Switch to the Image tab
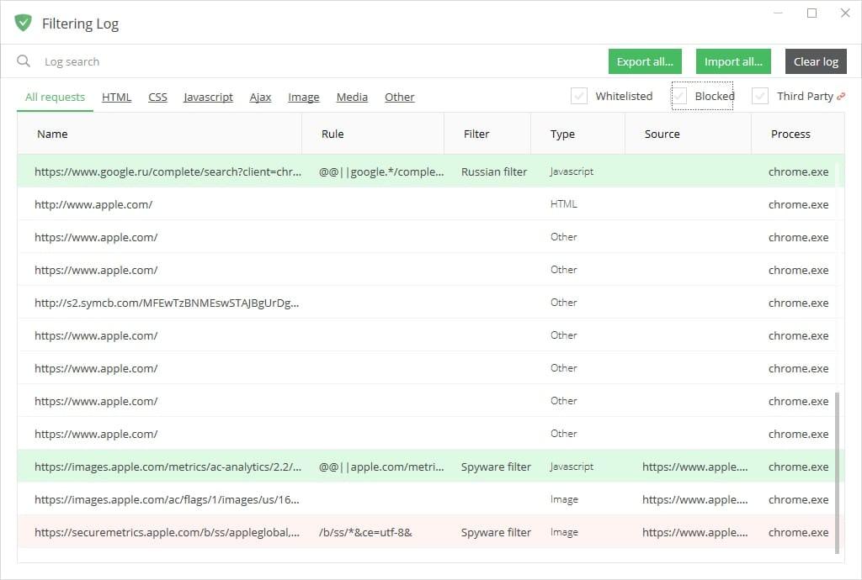The width and height of the screenshot is (862, 580). point(303,97)
